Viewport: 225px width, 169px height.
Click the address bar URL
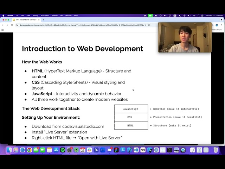point(85,25)
